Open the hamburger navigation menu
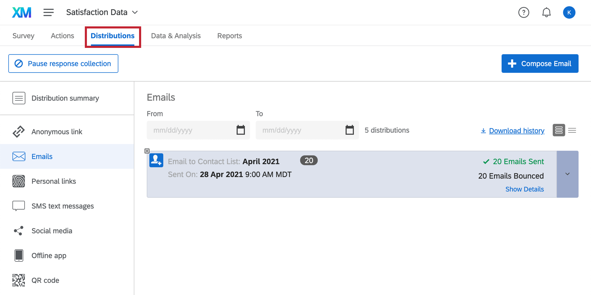The height and width of the screenshot is (295, 591). (48, 12)
